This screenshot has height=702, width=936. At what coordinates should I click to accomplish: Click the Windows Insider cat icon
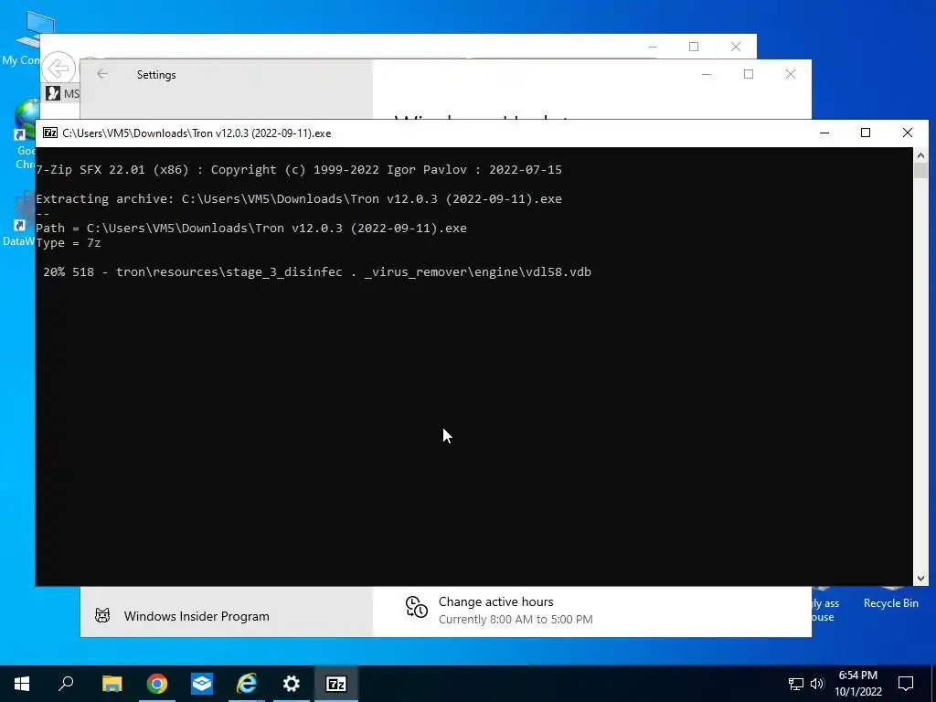pos(102,616)
